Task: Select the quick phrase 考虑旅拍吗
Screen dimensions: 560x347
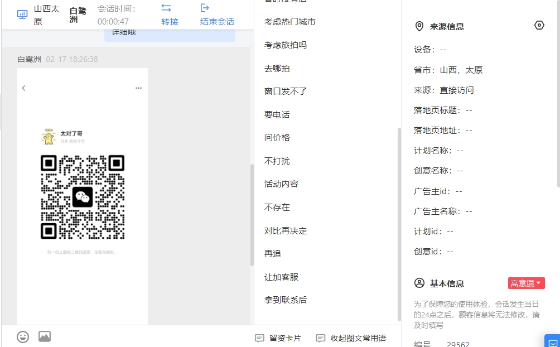Action: coord(286,45)
